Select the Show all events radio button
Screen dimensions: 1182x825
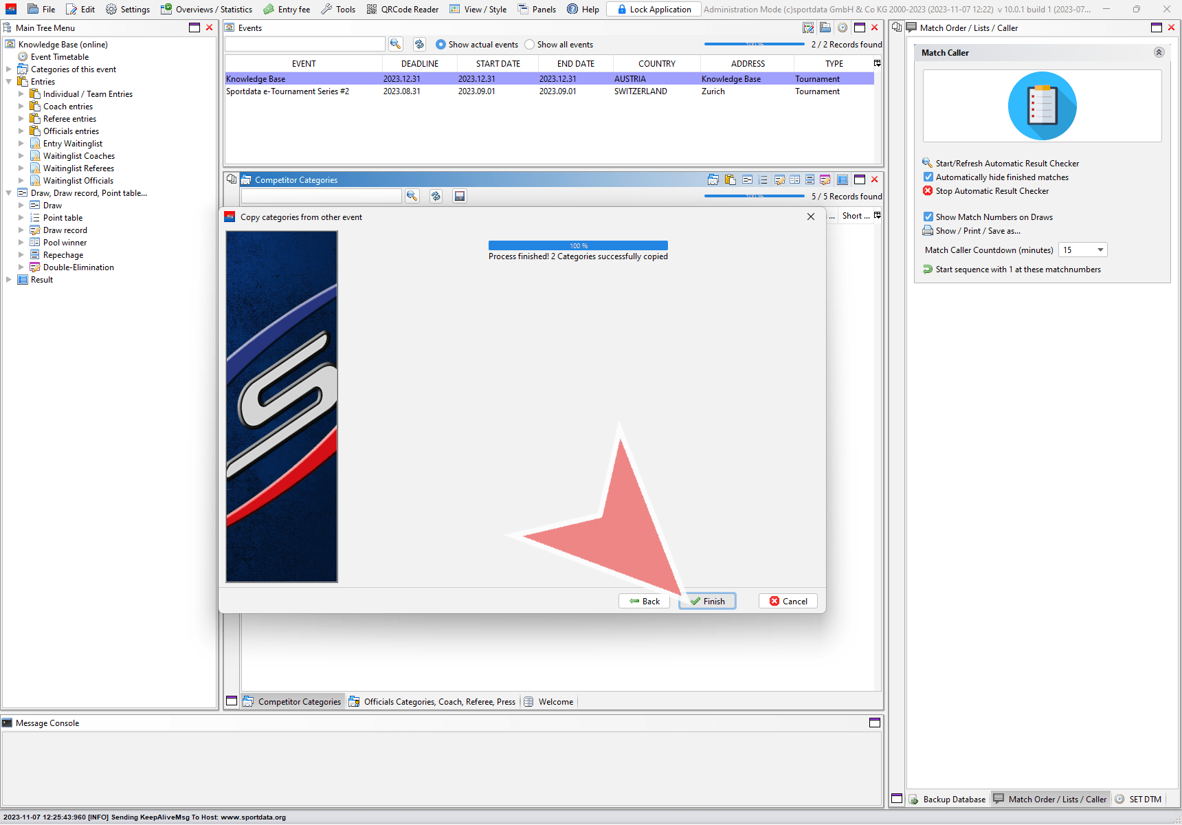pyautogui.click(x=529, y=45)
